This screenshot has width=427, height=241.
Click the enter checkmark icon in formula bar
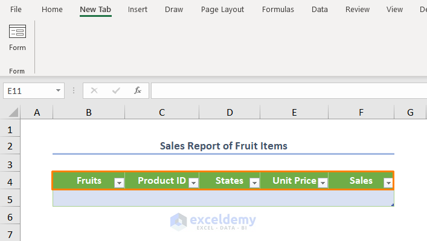(x=116, y=90)
